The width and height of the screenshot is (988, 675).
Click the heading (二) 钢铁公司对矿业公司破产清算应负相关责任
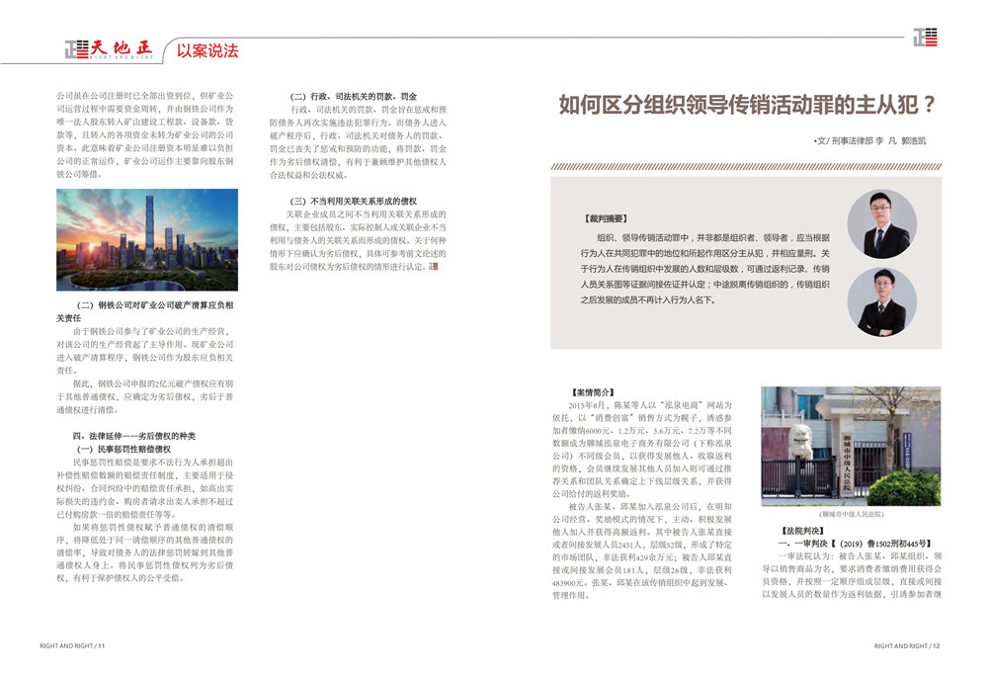[145, 311]
